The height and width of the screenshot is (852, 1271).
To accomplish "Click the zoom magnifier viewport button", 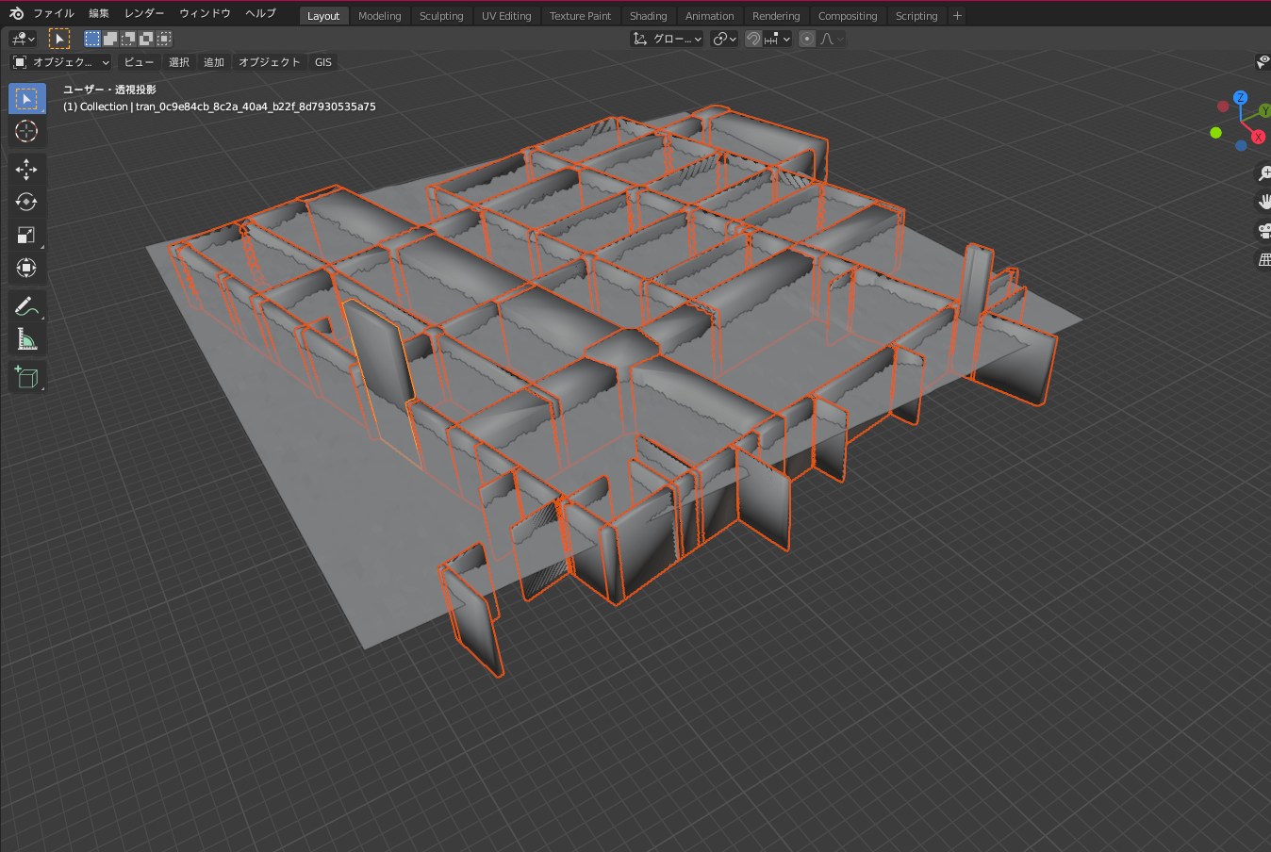I will coord(1263,173).
